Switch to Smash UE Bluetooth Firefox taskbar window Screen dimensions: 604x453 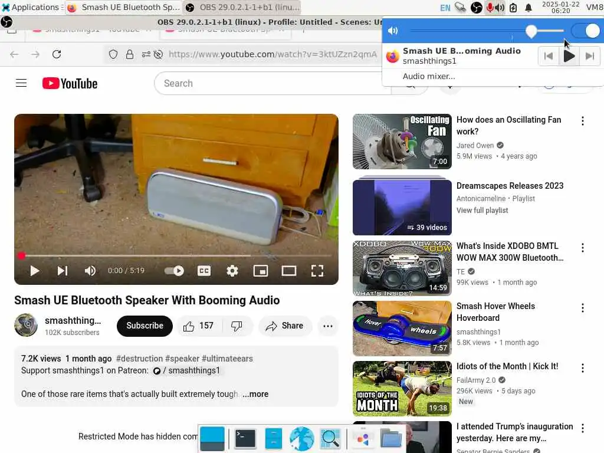(124, 7)
